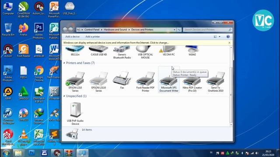280x157 pixels.
Task: Launch Google Chrome from the desktop
Action: point(39,74)
